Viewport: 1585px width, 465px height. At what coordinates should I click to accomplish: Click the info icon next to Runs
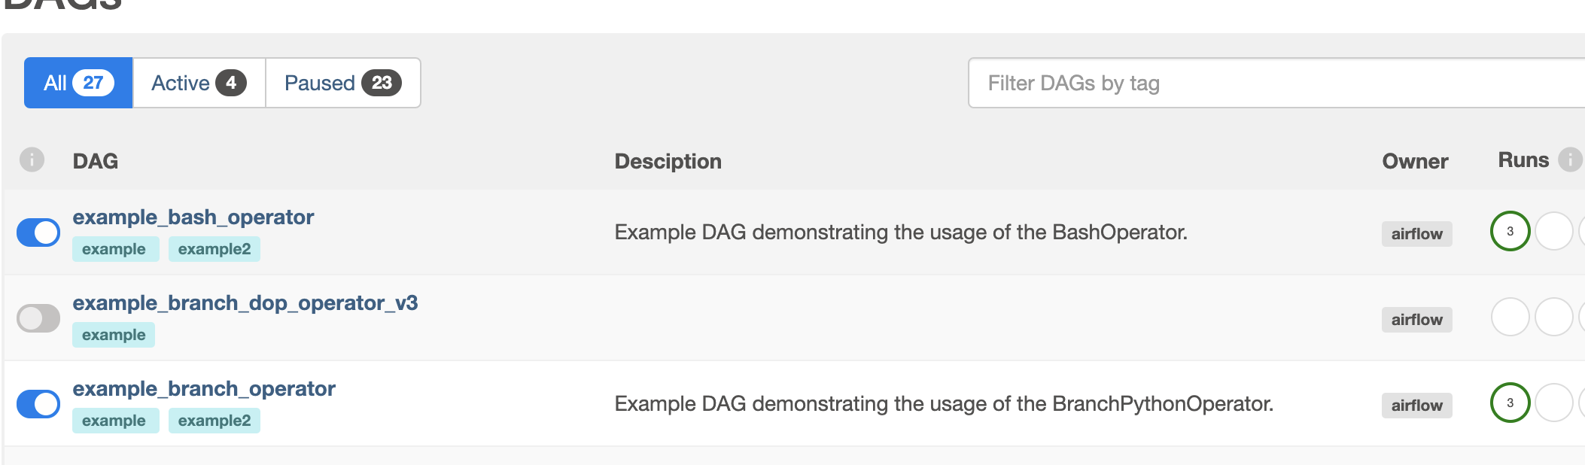point(1569,160)
